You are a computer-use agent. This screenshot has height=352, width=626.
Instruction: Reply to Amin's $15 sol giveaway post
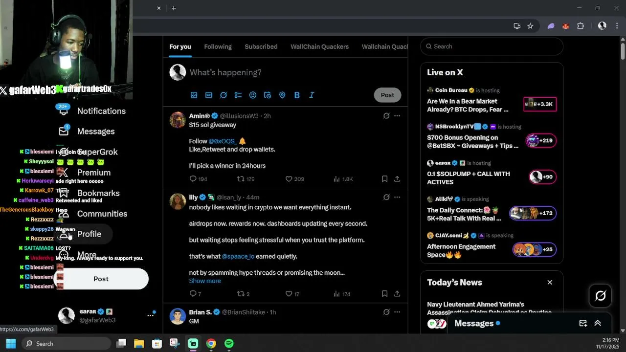(198, 179)
